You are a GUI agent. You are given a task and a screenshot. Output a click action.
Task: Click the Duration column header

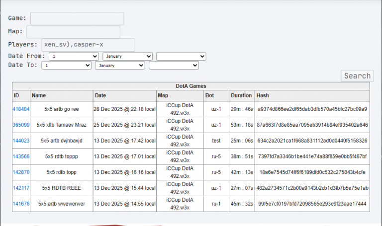242,95
